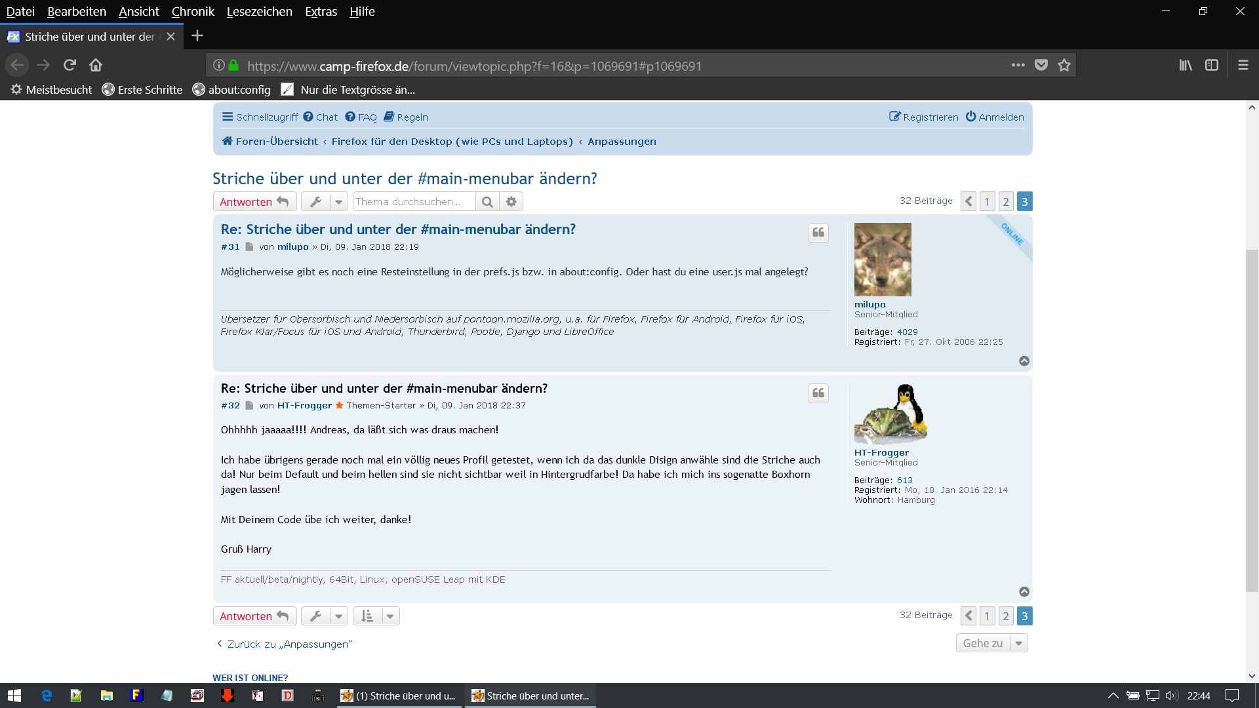
Task: Reload the current page
Action: [70, 65]
